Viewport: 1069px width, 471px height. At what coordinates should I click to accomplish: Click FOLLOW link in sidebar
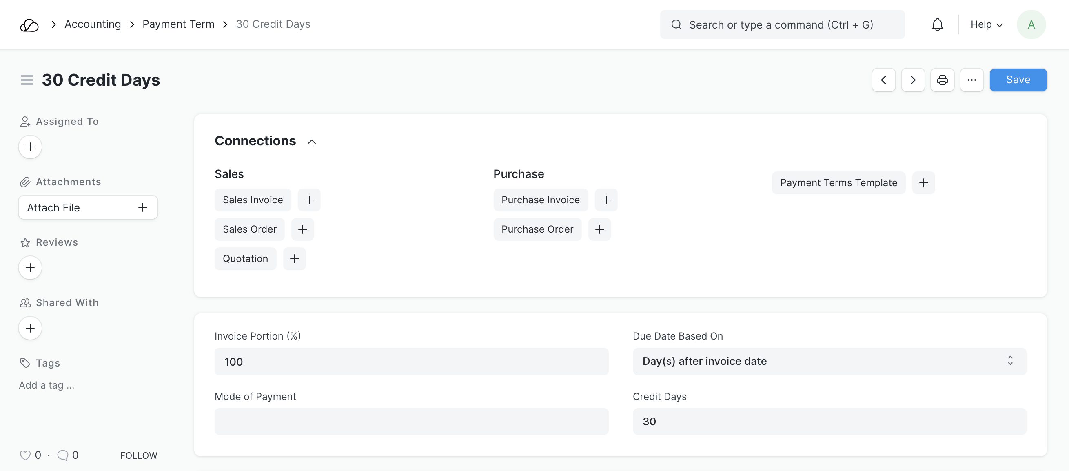pos(139,455)
